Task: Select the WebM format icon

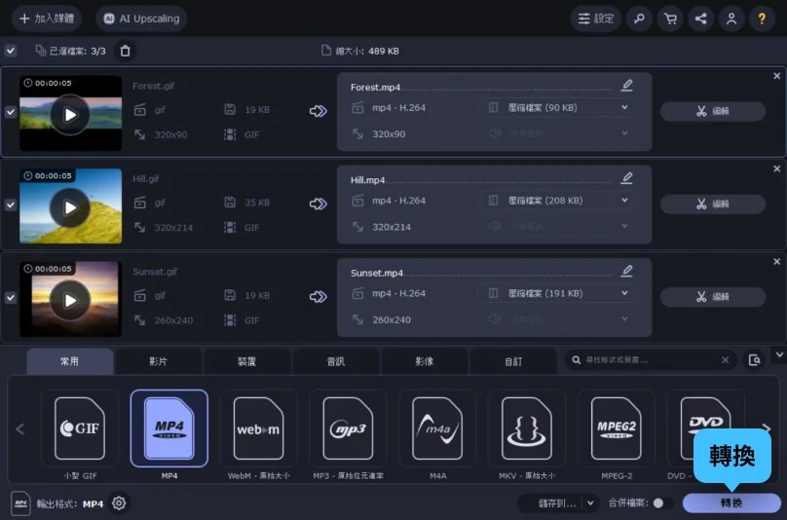Action: [259, 428]
